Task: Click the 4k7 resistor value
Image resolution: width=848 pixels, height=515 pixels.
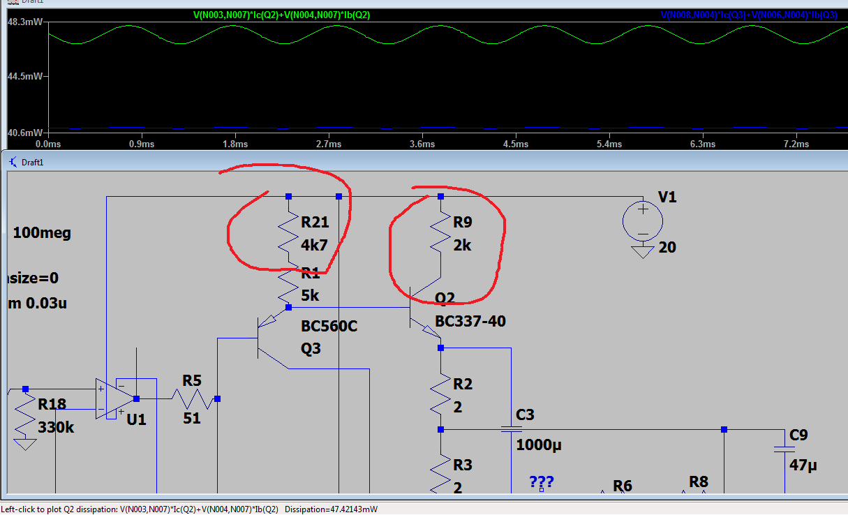Action: (x=314, y=246)
